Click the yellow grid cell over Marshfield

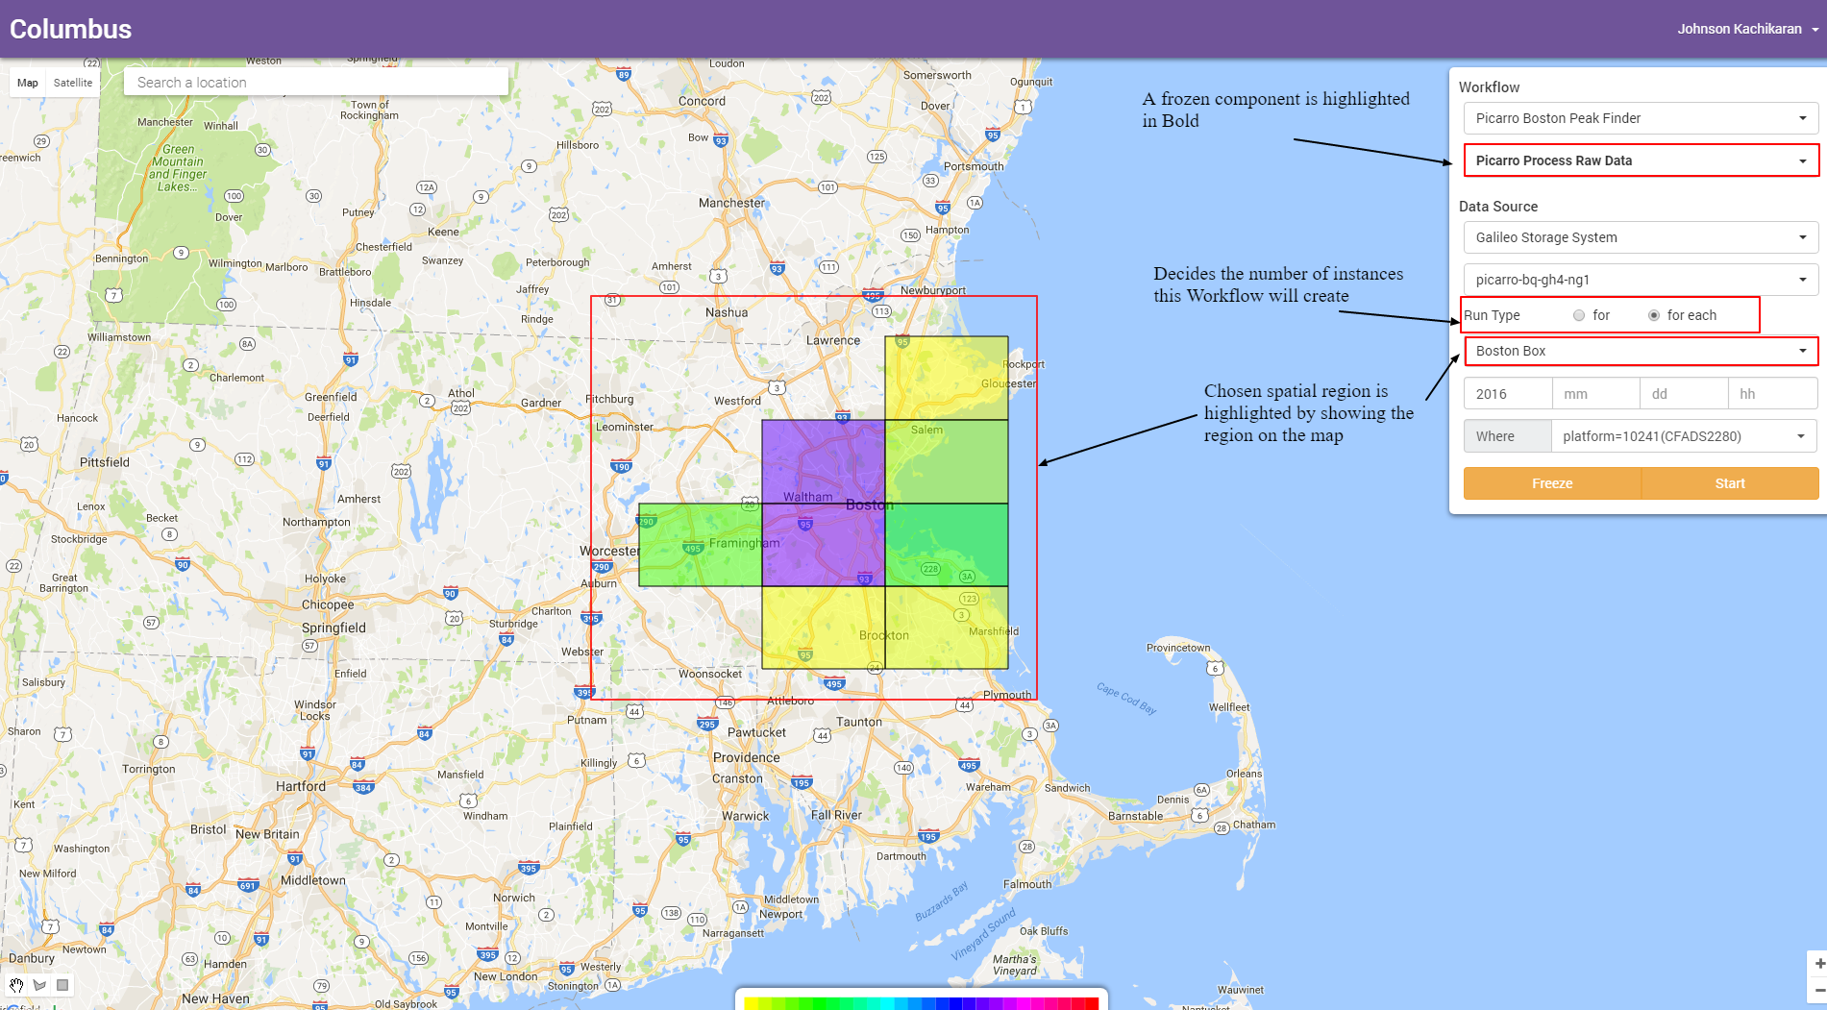point(947,628)
